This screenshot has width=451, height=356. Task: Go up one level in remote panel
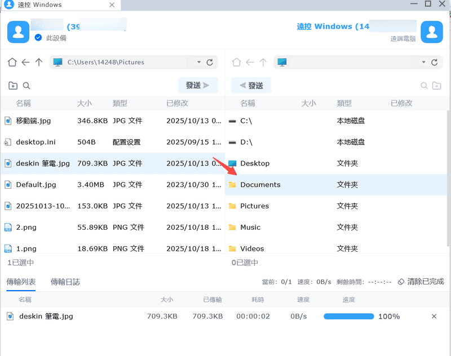point(263,62)
